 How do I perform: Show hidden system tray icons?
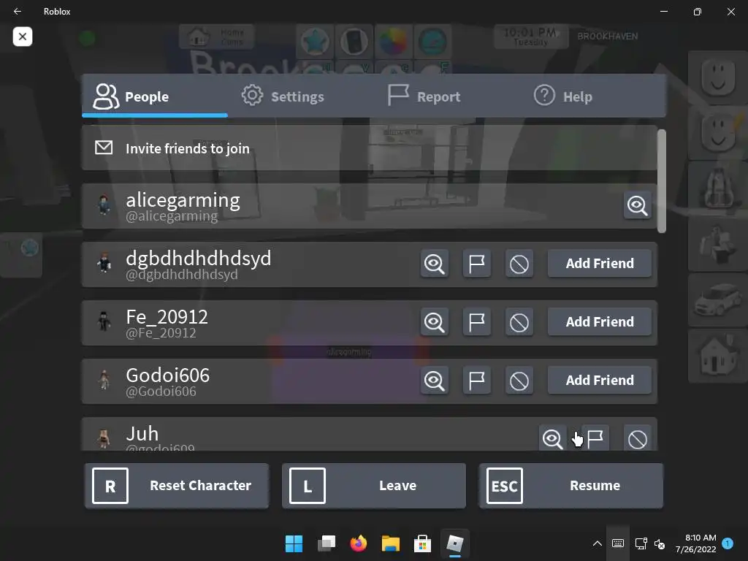tap(598, 543)
